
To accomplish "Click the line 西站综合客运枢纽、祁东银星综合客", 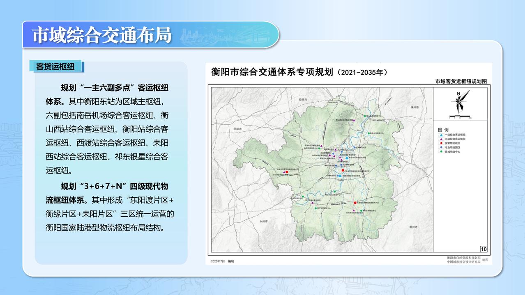I will point(107,157).
